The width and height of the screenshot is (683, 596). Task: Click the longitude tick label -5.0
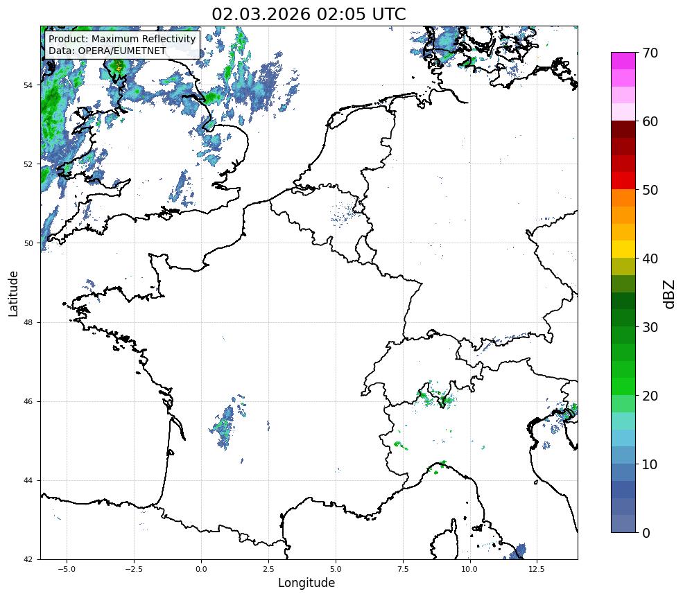point(67,569)
